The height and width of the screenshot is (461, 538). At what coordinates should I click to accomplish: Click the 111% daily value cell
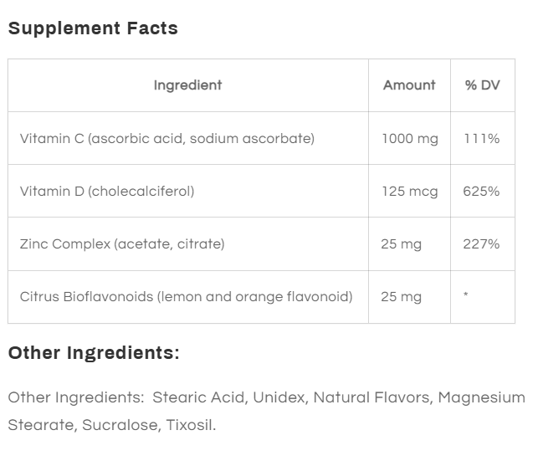482,138
